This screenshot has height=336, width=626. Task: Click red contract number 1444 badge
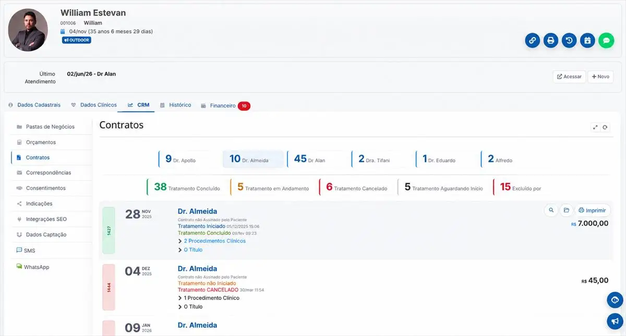[109, 287]
